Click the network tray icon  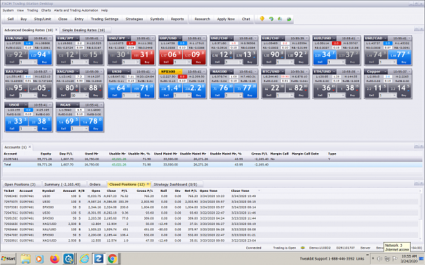388,259
